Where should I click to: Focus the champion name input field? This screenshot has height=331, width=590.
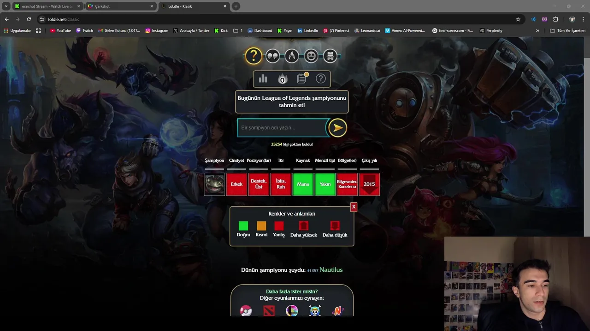(x=282, y=128)
